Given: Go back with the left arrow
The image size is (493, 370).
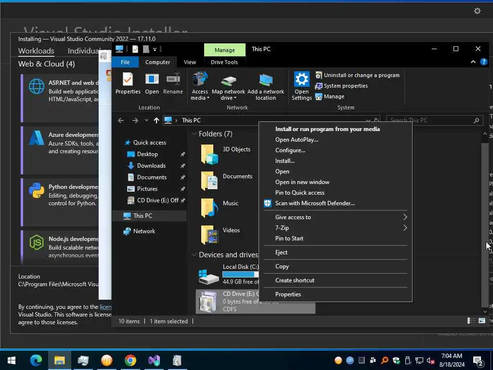Looking at the screenshot, I should point(121,120).
